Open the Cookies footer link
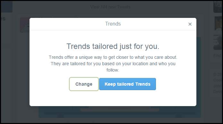This screenshot has height=124, width=223. [x=218, y=80]
